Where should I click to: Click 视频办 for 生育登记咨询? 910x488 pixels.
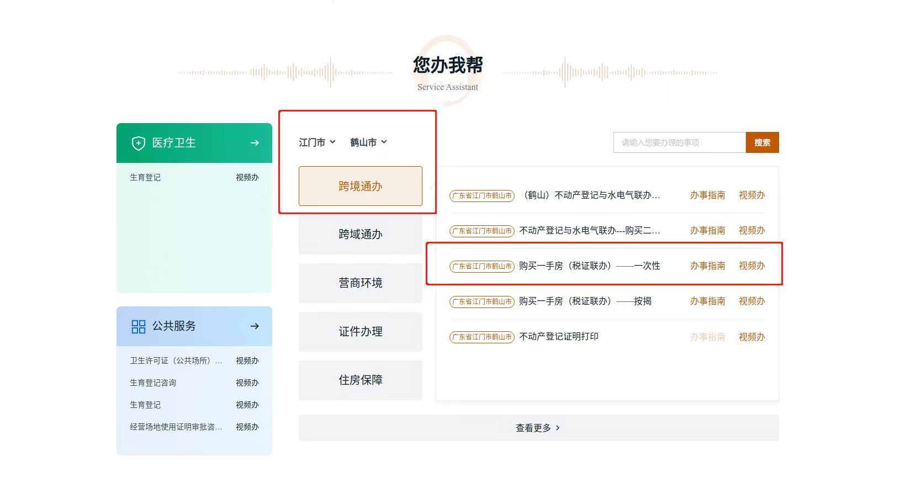247,383
